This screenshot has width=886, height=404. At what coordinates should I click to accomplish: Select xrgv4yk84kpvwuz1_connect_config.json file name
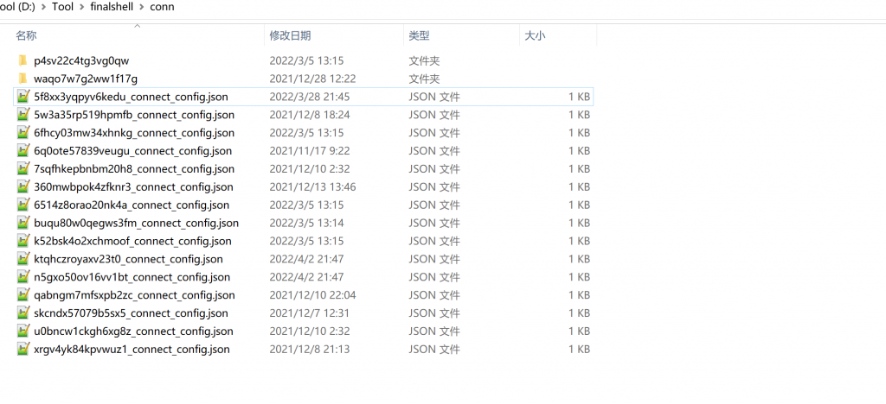132,349
